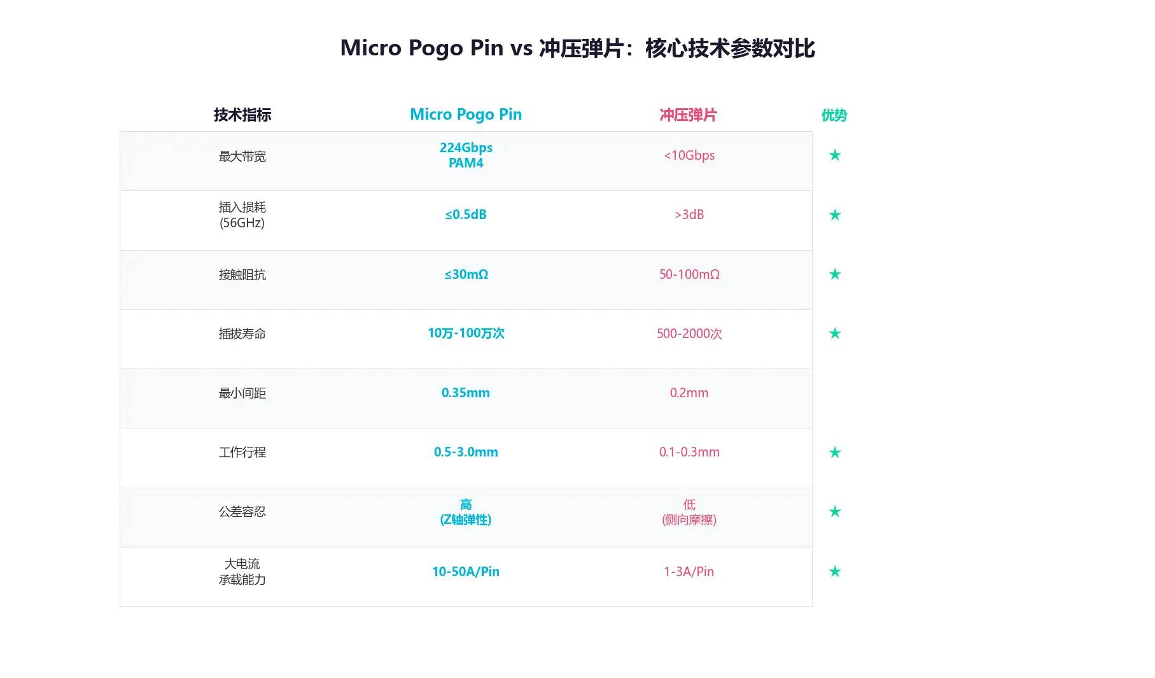
Task: Select the 技术指标 column header
Action: coord(242,115)
